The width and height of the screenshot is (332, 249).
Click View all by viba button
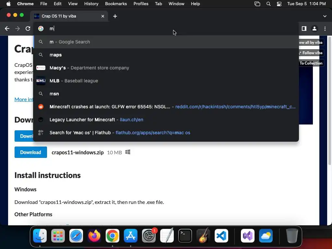click(x=311, y=42)
